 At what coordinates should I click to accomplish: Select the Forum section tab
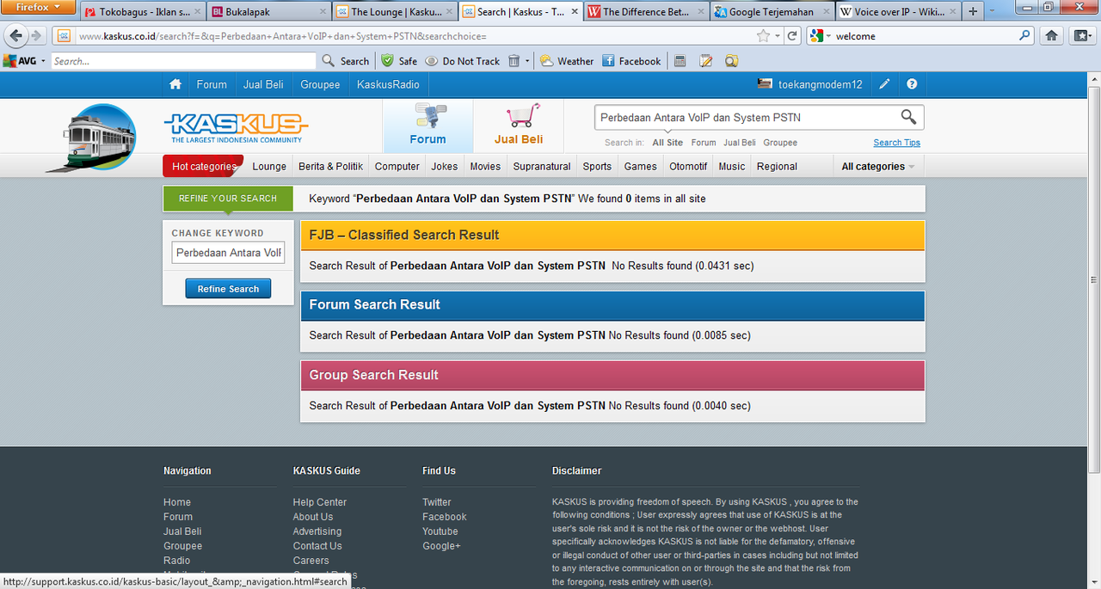click(x=427, y=126)
